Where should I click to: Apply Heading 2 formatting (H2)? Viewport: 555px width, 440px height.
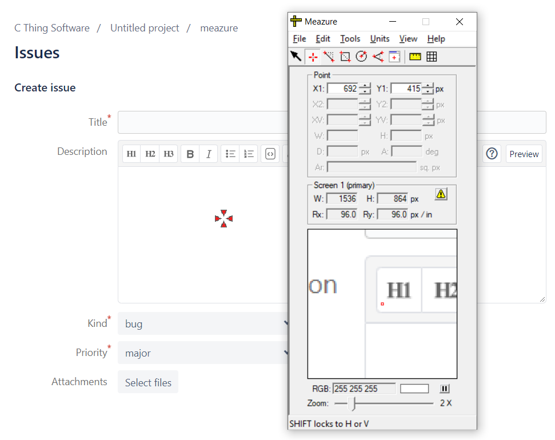(x=150, y=154)
